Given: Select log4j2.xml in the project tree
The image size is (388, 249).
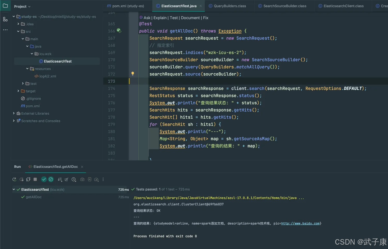Looking at the screenshot, I should point(48,76).
